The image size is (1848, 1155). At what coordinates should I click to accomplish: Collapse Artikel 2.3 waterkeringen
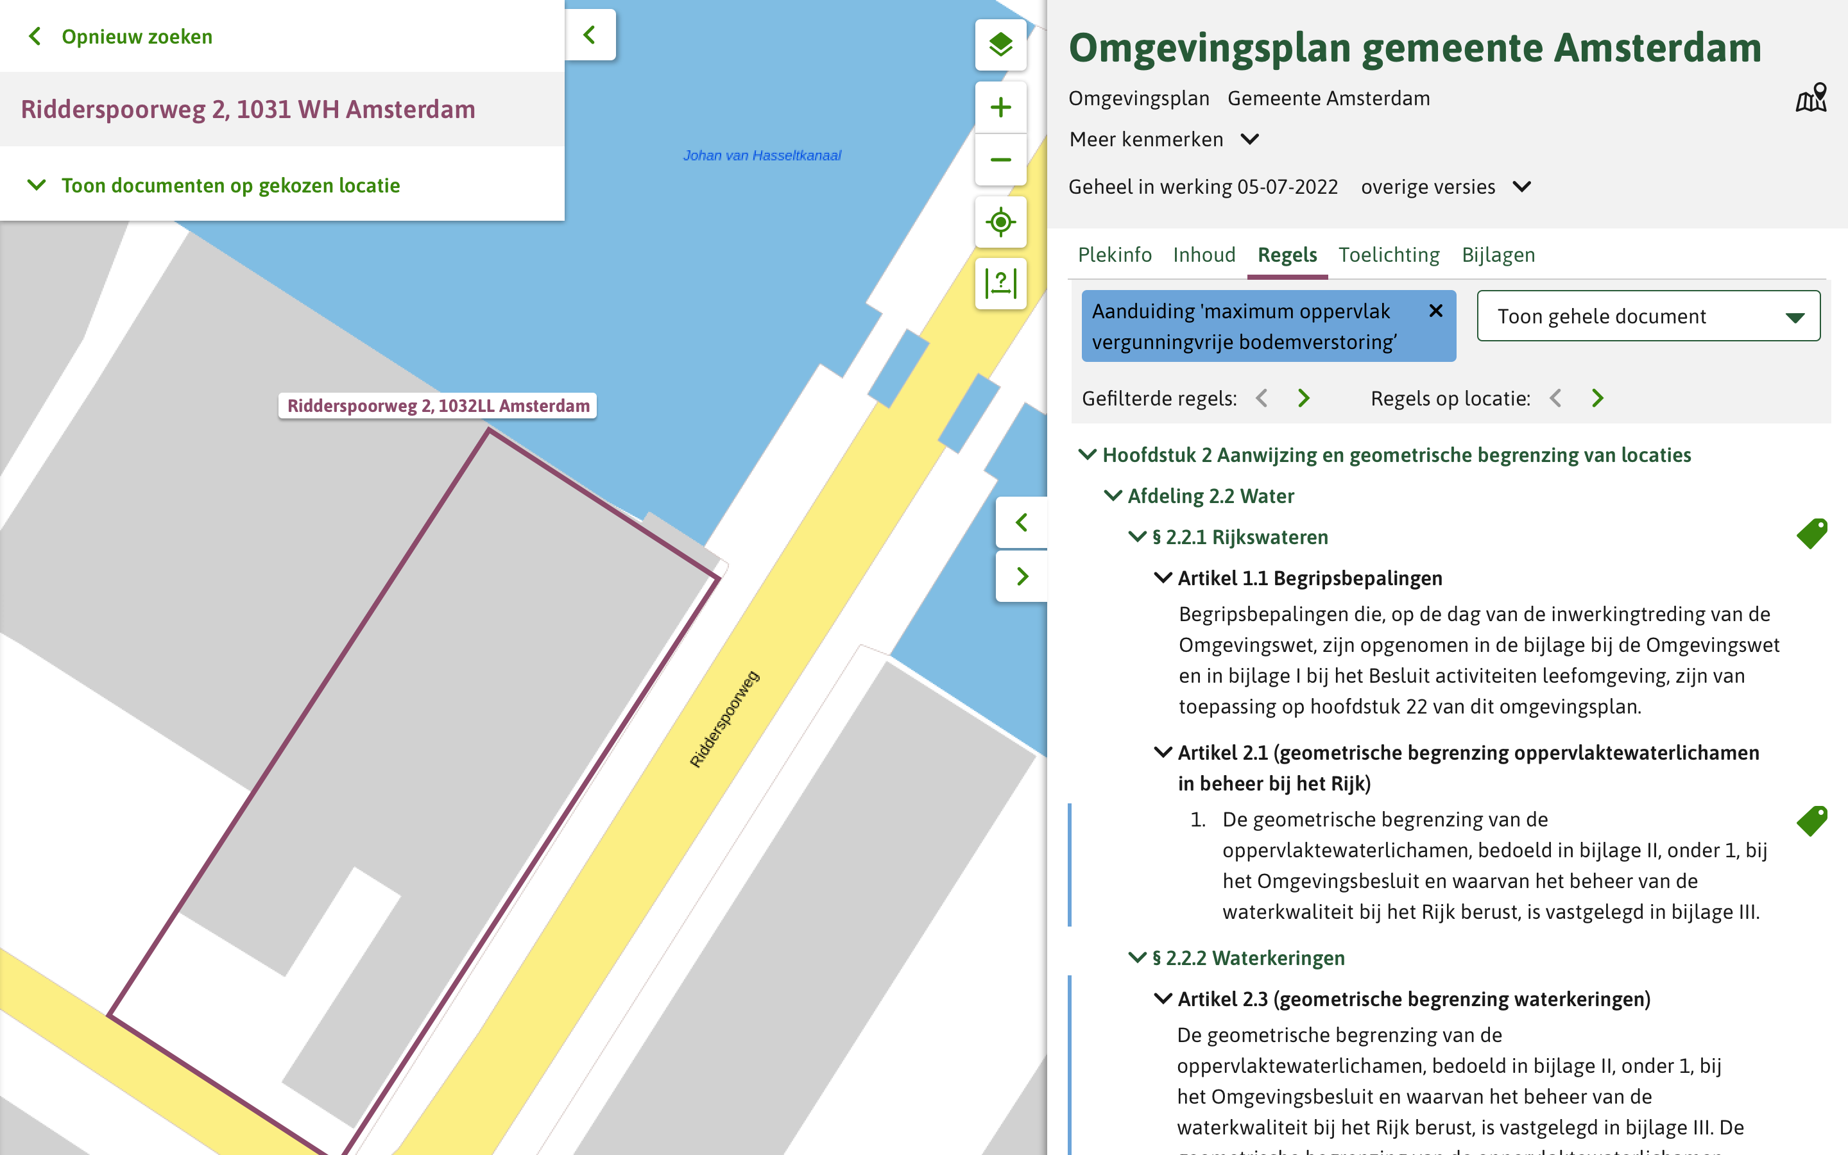tap(1162, 999)
